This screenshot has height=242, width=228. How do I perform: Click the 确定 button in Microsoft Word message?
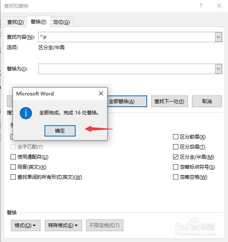click(60, 131)
